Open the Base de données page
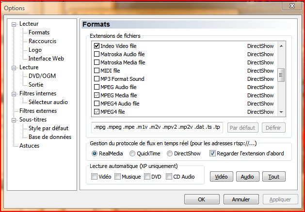The height and width of the screenshot is (212, 305). [x=50, y=137]
